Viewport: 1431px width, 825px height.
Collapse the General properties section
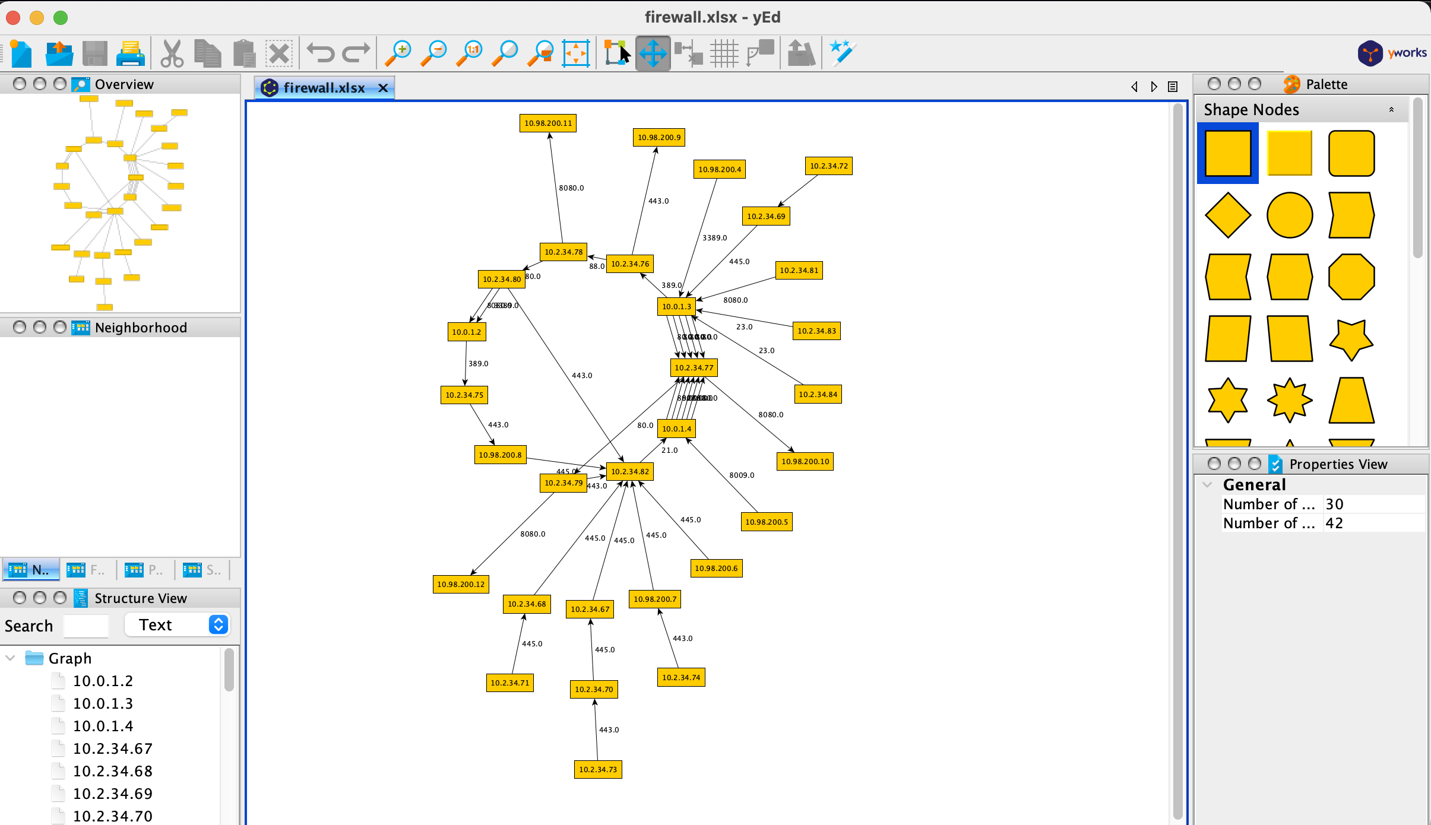click(1207, 485)
